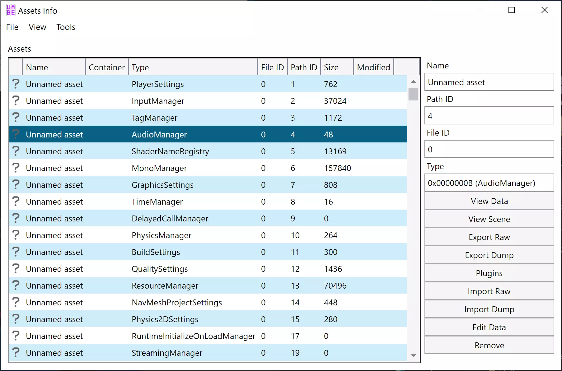Click the Remove button

(x=489, y=345)
